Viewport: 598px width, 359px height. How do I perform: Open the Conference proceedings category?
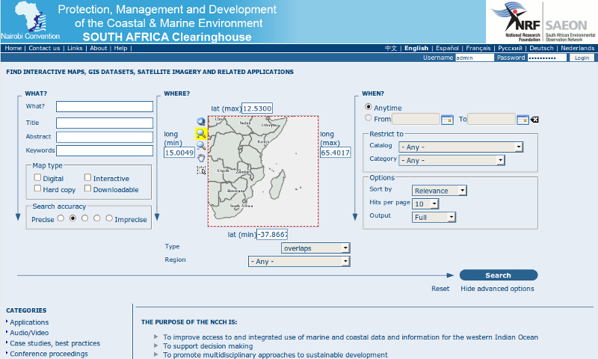click(49, 354)
